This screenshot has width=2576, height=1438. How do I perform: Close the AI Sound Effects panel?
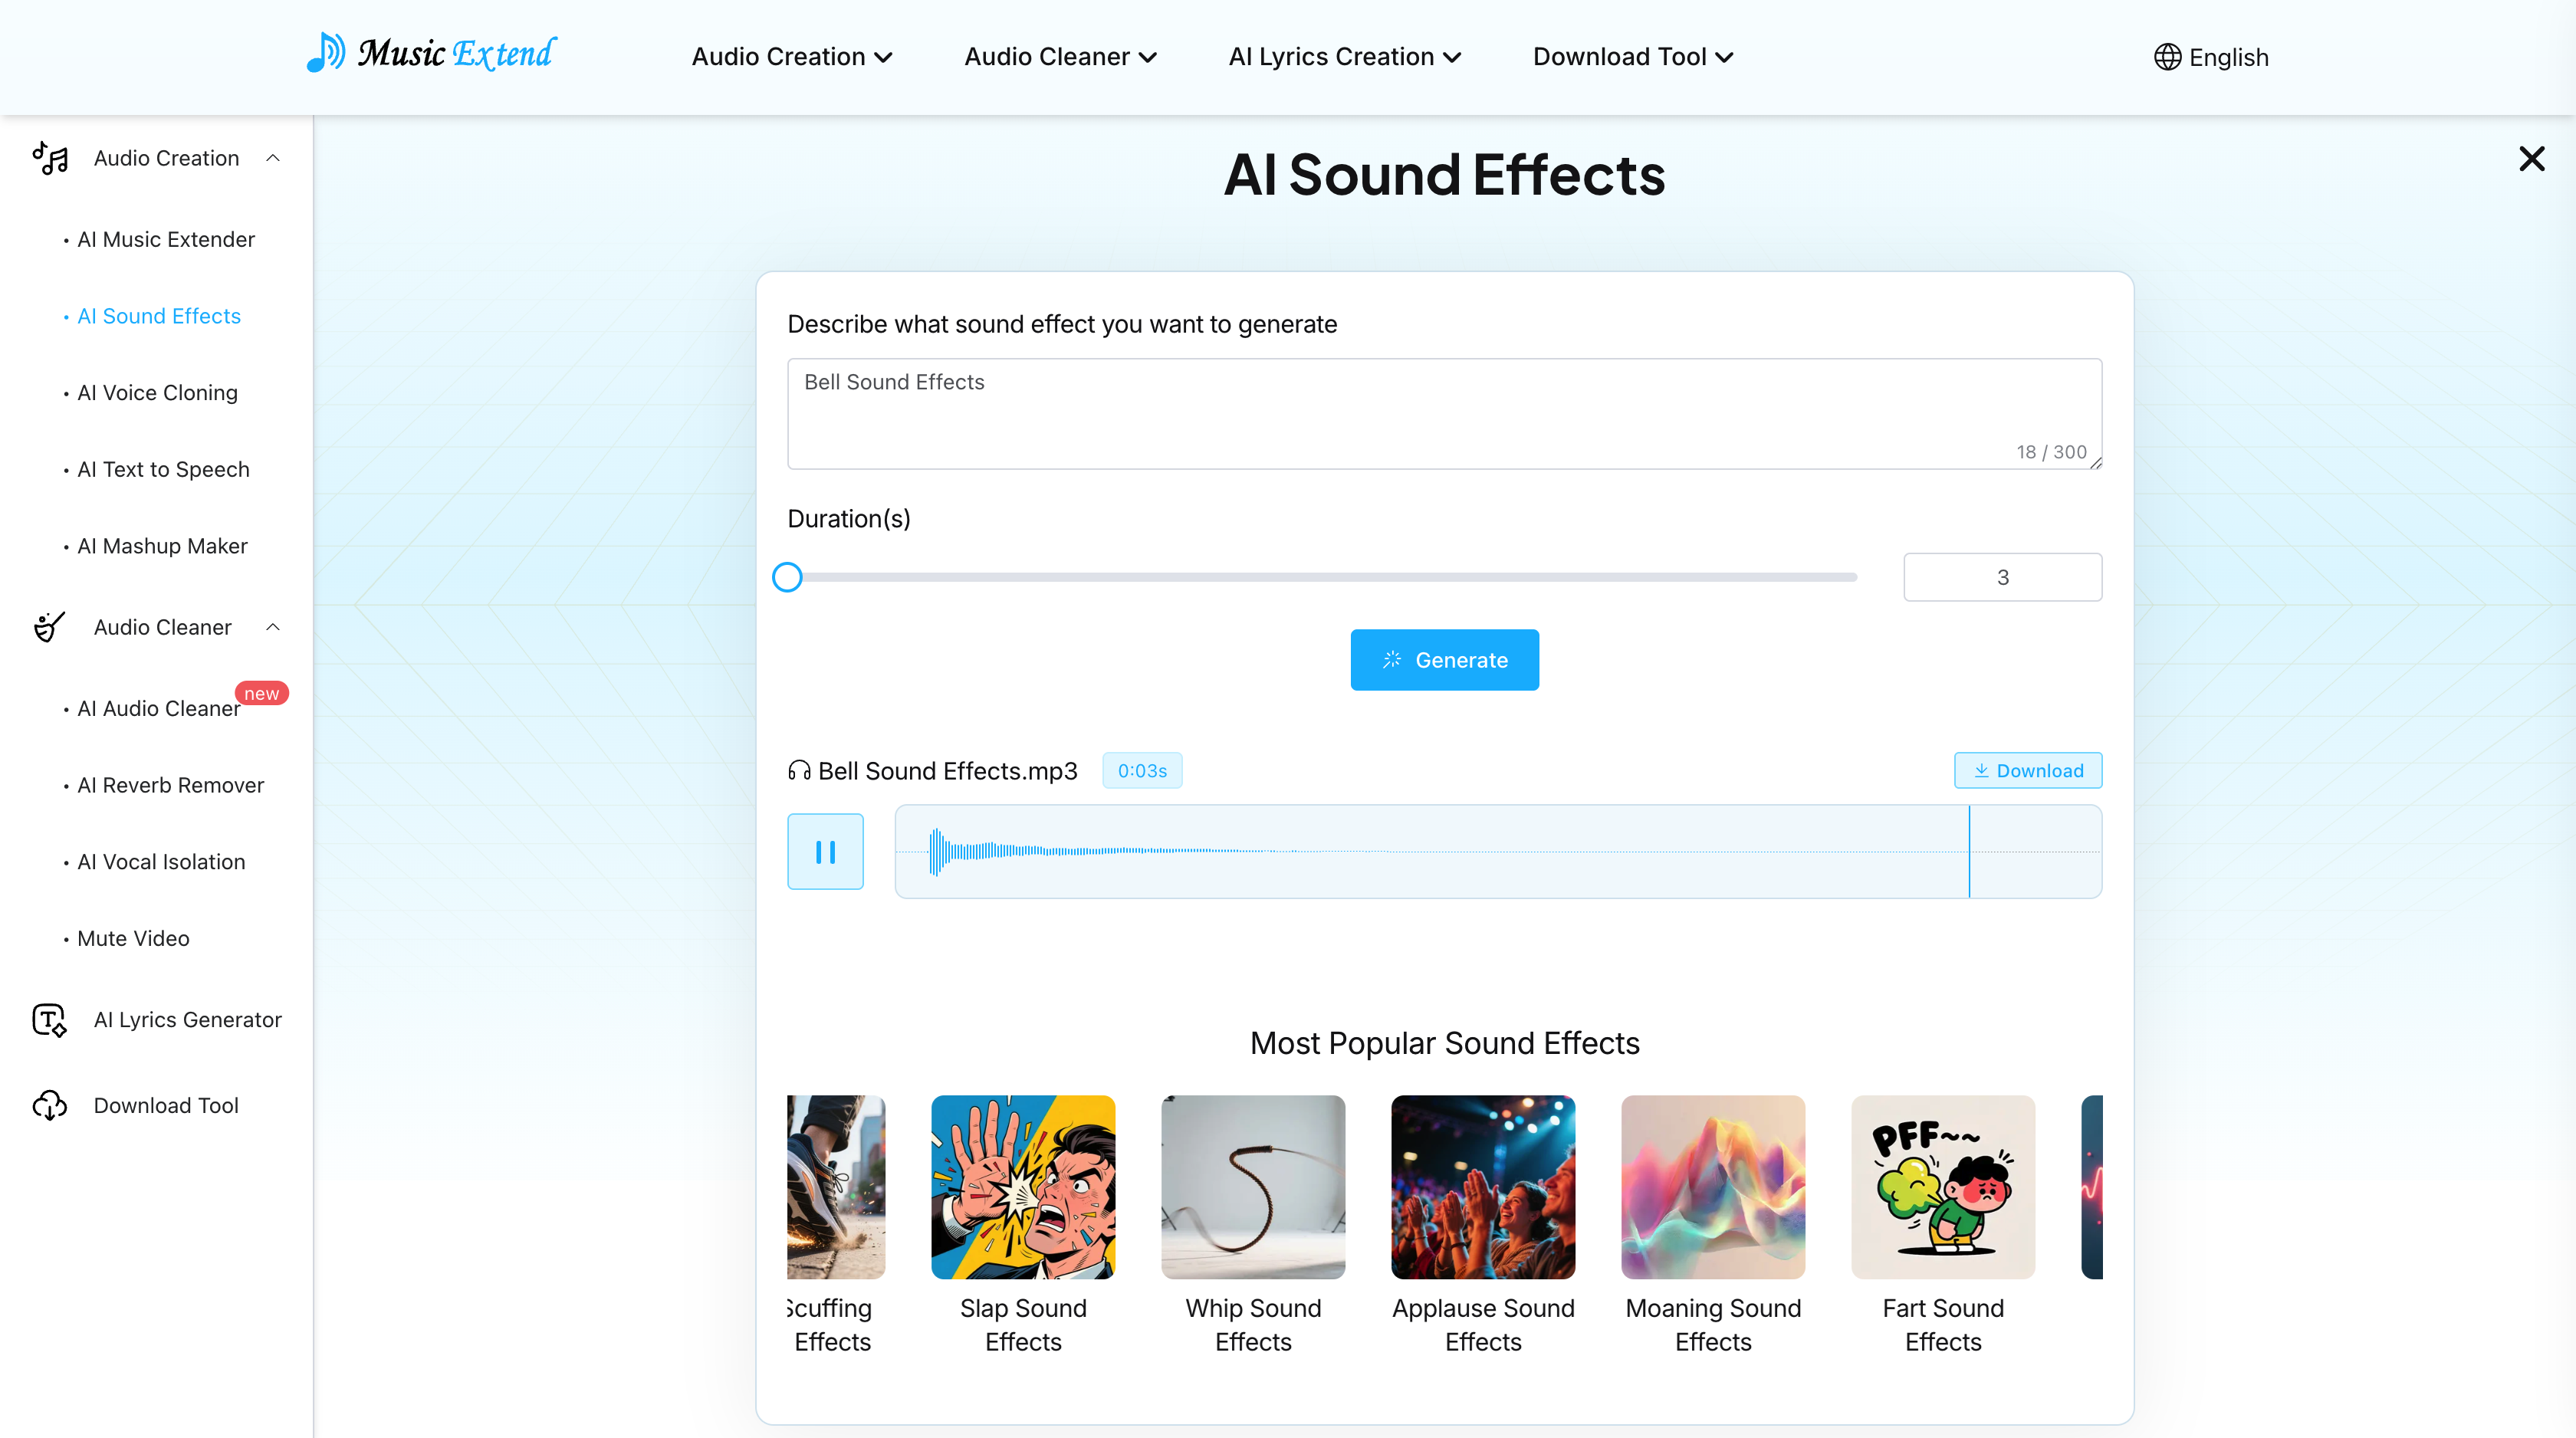[x=2531, y=159]
